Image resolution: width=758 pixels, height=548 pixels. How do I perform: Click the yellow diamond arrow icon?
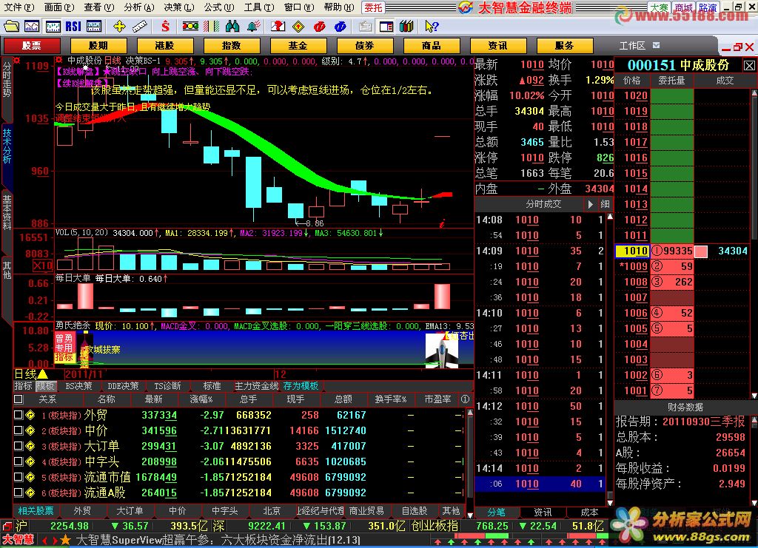[299, 26]
